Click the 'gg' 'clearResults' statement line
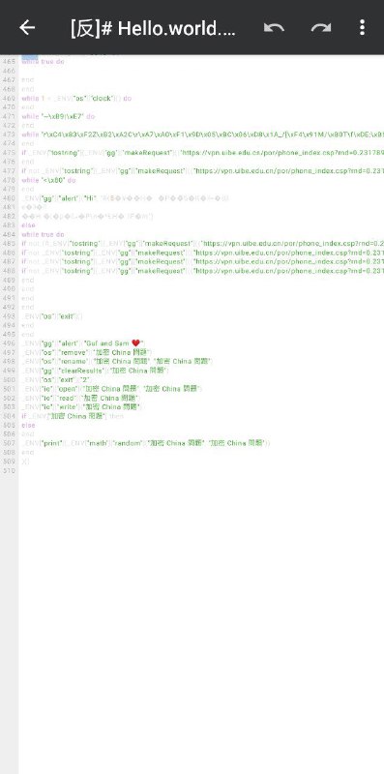Image resolution: width=384 pixels, height=774 pixels. tap(95, 371)
